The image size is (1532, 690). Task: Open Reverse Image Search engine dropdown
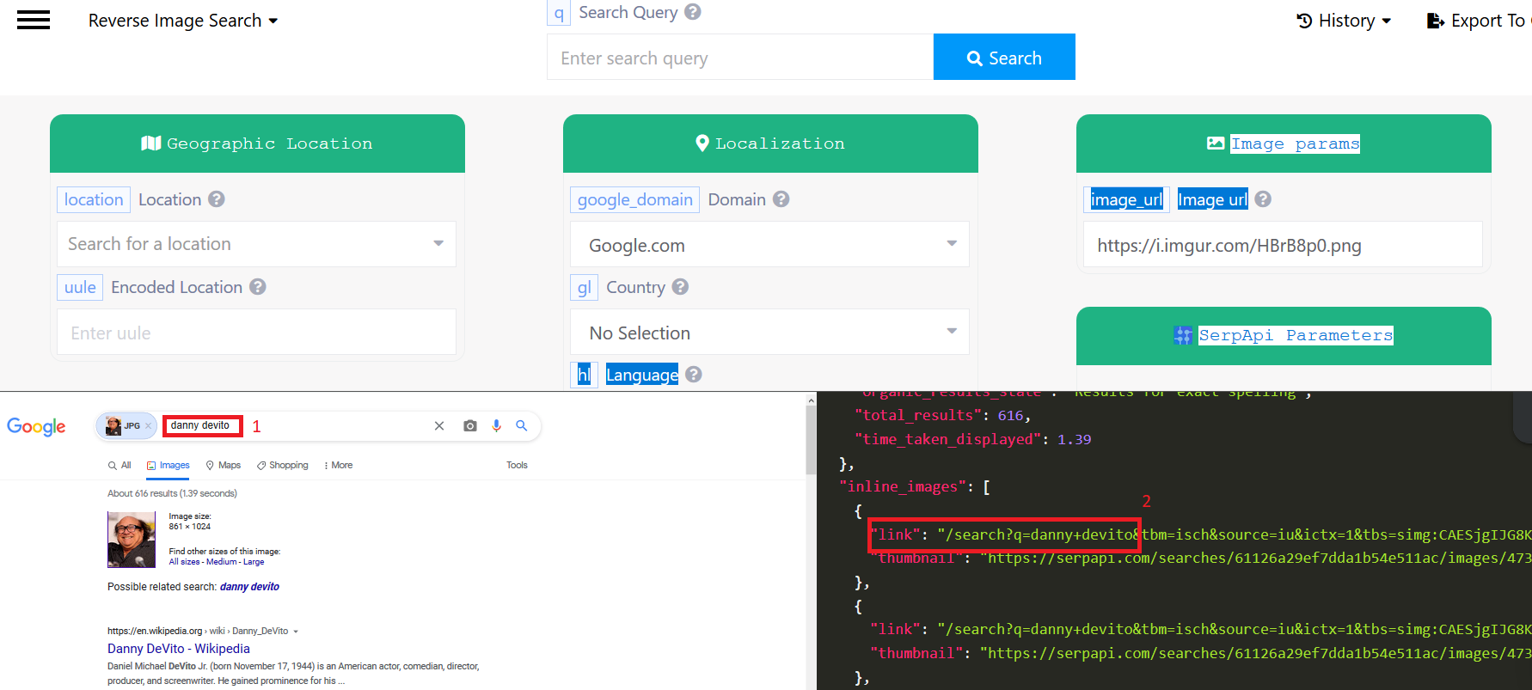click(x=183, y=21)
